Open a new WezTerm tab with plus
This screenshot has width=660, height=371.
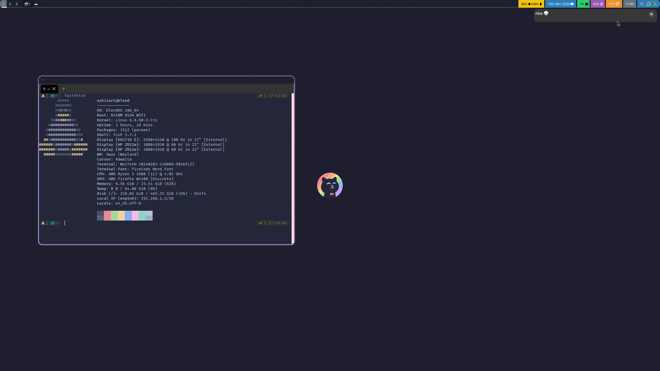pyautogui.click(x=63, y=89)
